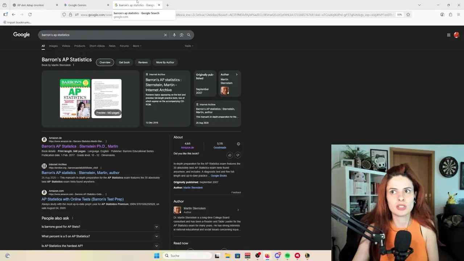
Task: Open AP Statistics with Online Tests result
Action: pos(83,199)
